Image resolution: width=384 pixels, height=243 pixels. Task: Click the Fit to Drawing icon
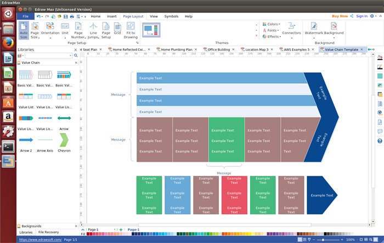131,31
